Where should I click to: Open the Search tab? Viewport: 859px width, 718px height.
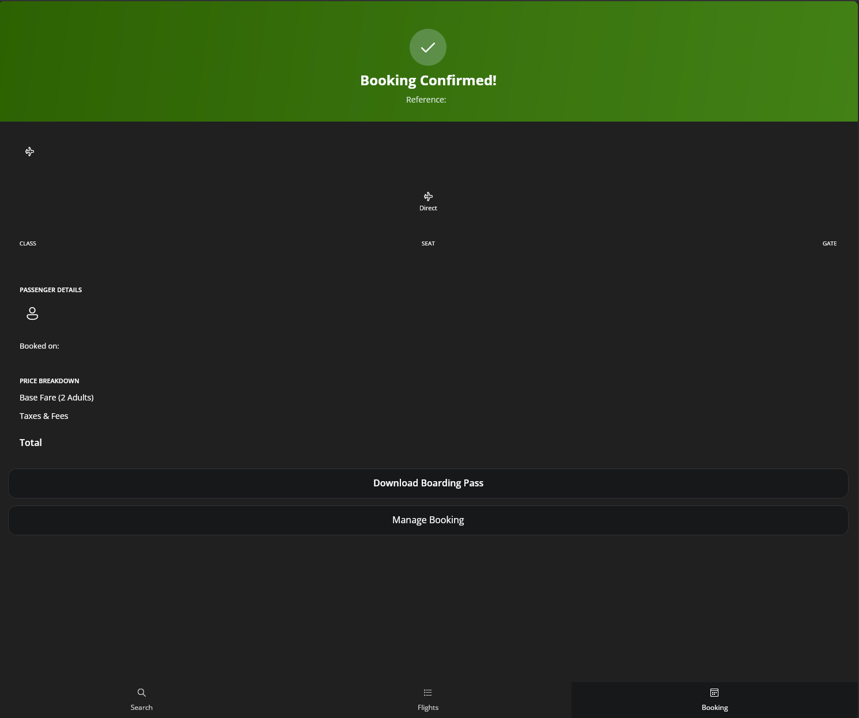tap(142, 700)
